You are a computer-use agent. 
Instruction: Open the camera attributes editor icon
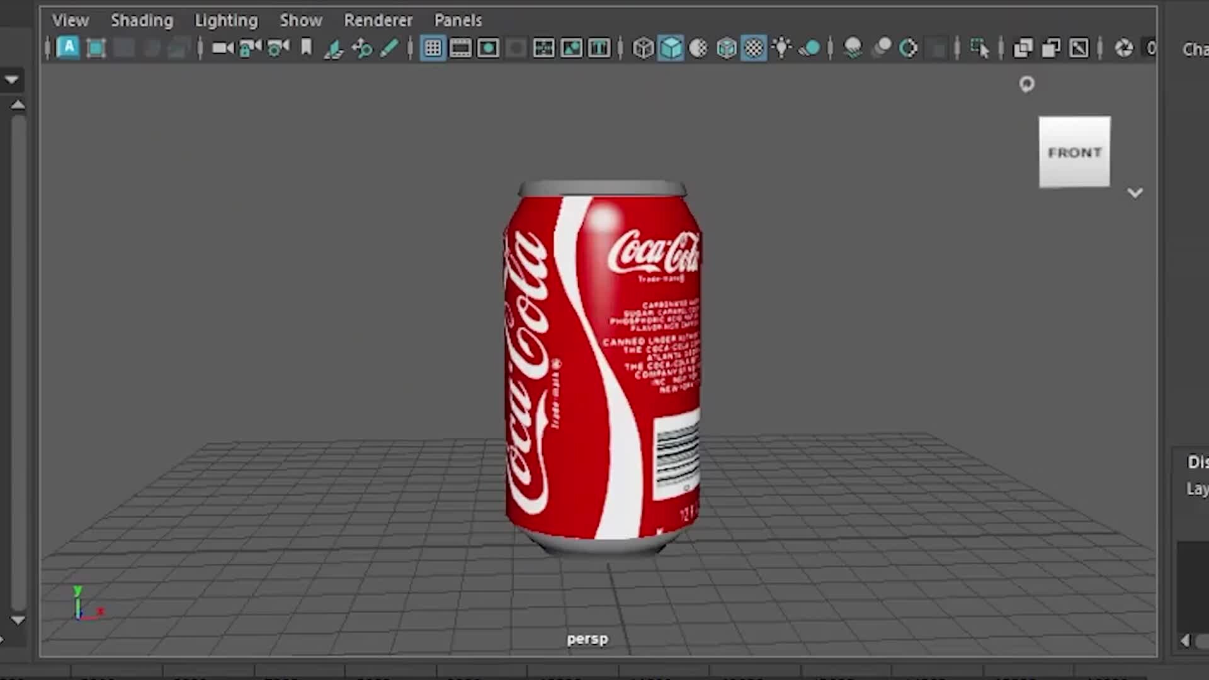[x=278, y=47]
